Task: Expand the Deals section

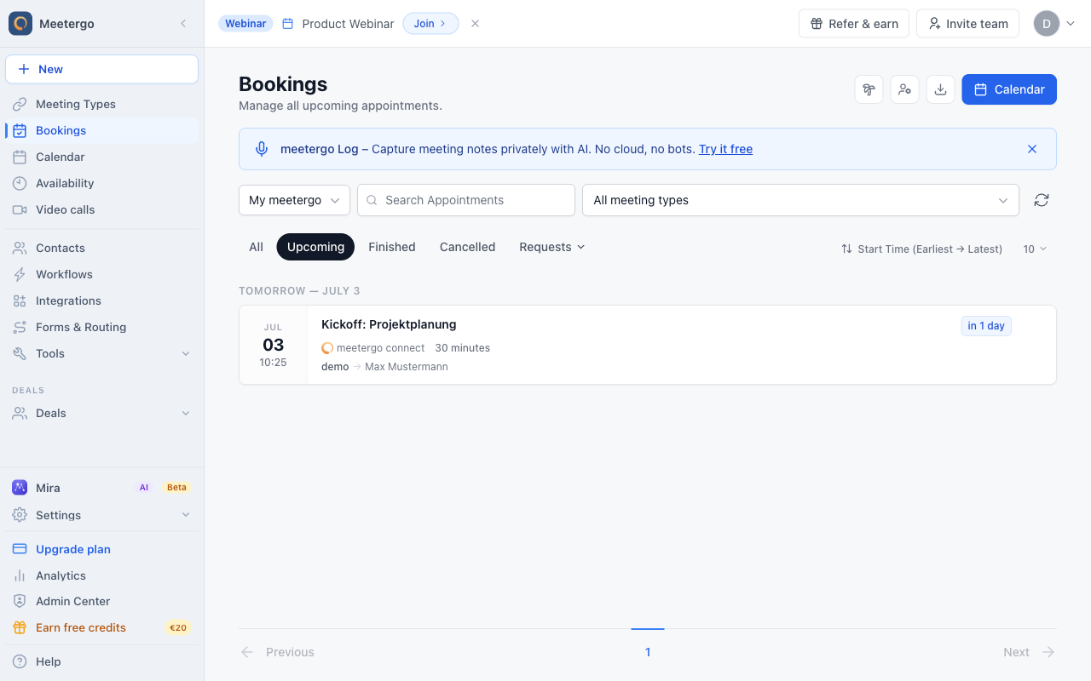Action: click(102, 413)
